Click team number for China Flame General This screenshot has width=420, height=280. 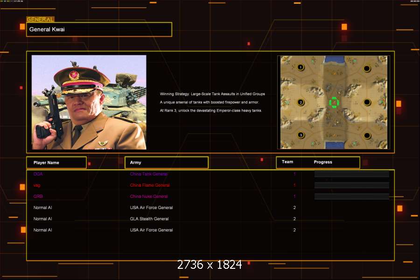point(294,185)
